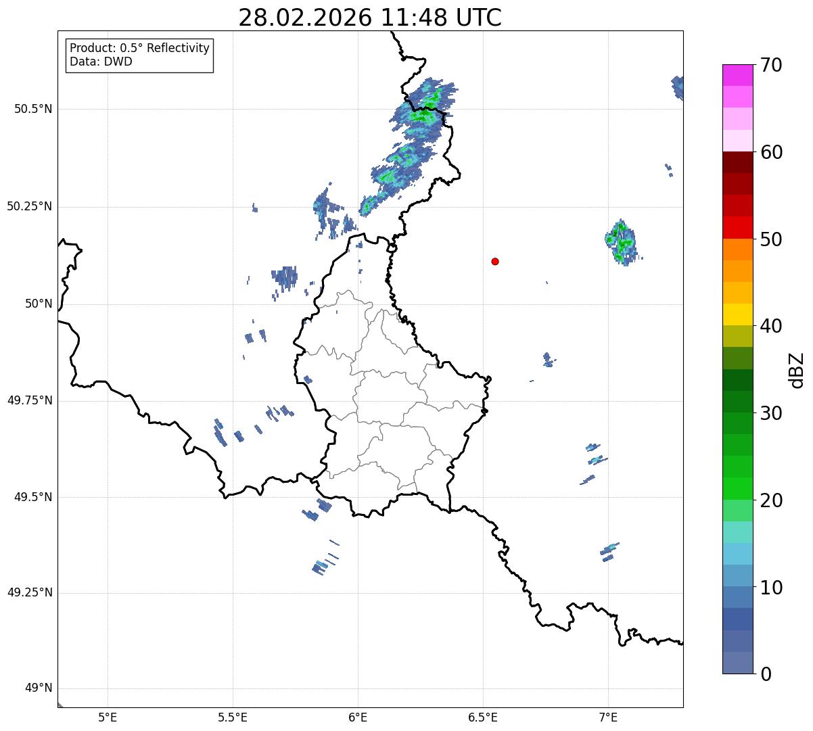Click the 49.75°N latitude label
The image size is (813, 731).
pyautogui.click(x=30, y=400)
